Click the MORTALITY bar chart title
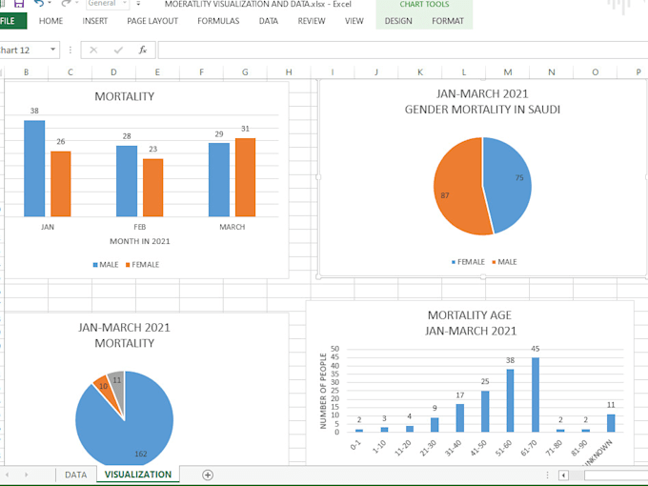The height and width of the screenshot is (486, 648). 125,96
